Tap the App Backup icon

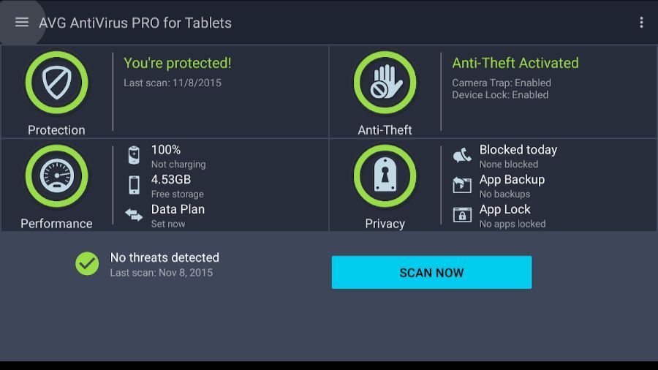[x=462, y=185]
